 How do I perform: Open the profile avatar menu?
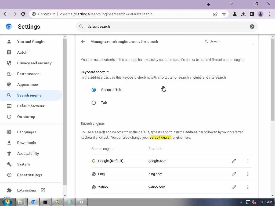tap(260, 14)
